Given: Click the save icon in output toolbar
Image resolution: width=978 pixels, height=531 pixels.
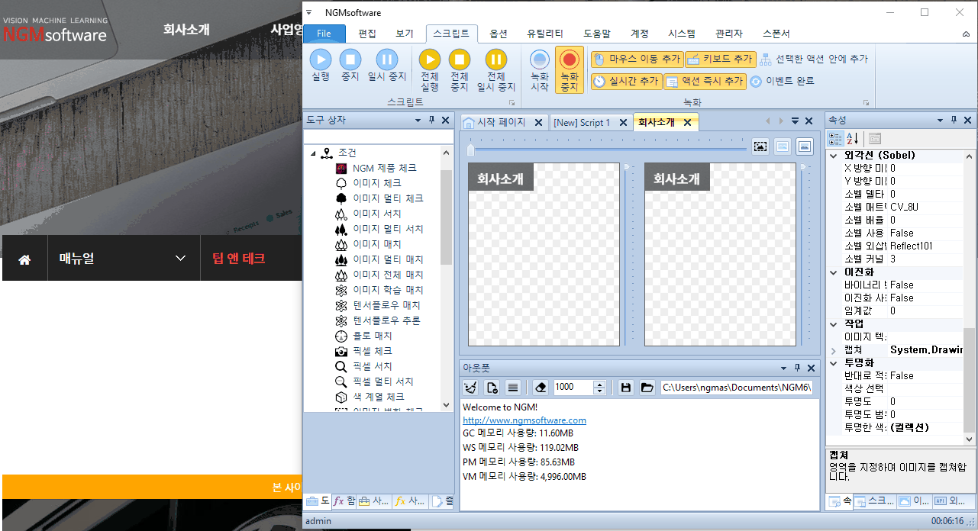Looking at the screenshot, I should click(x=626, y=388).
